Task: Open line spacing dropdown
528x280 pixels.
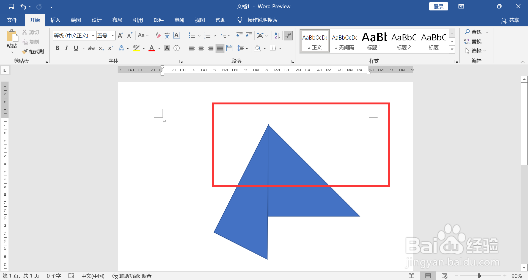Action: (x=243, y=48)
